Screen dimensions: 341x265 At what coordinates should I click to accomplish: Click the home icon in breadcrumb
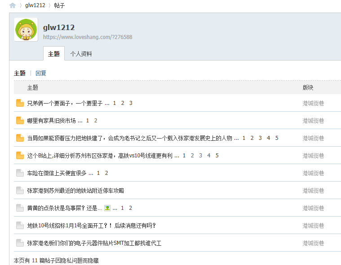point(13,5)
